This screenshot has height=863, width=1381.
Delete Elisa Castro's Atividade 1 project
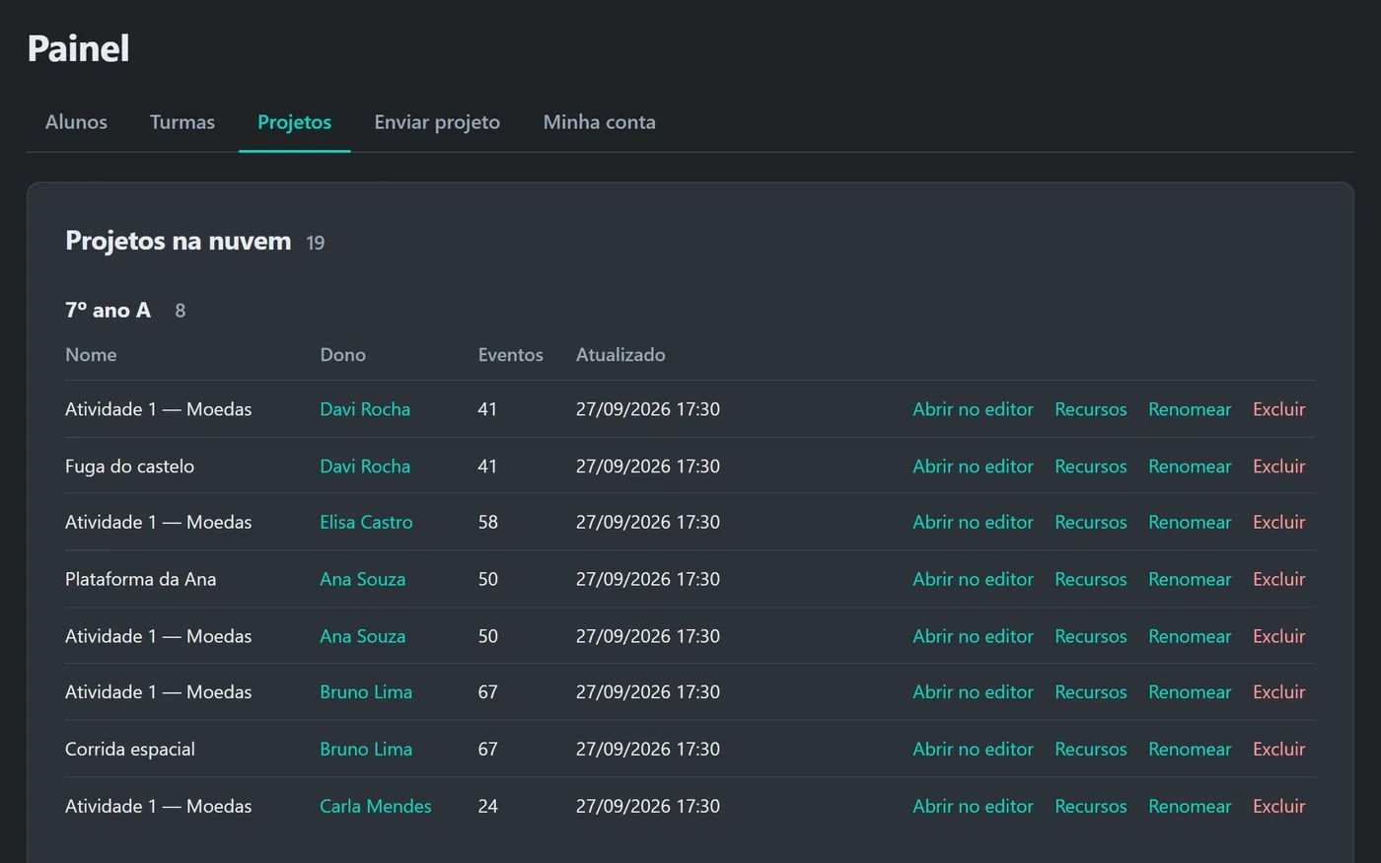pyautogui.click(x=1278, y=523)
